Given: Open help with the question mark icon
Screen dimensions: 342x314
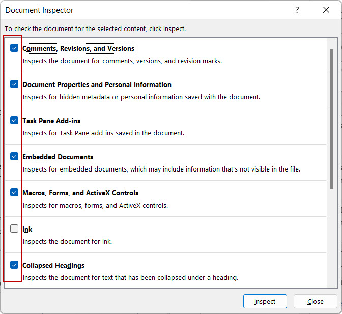Looking at the screenshot, I should point(297,10).
